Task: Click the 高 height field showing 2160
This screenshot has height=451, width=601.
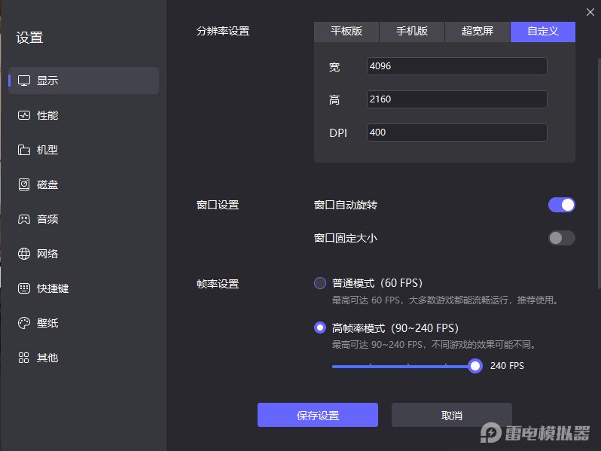Action: point(457,99)
